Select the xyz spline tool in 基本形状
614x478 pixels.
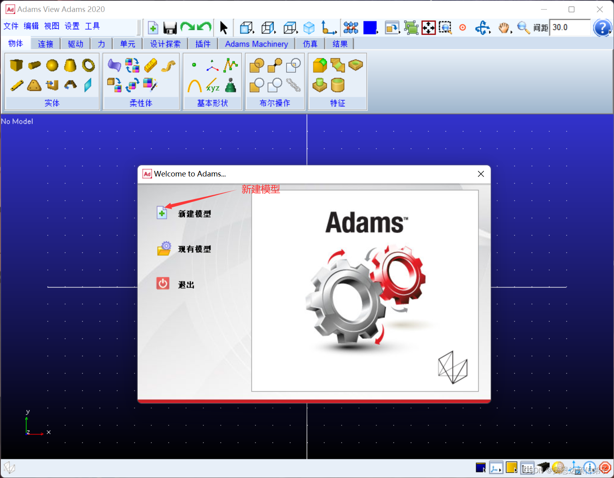point(212,85)
